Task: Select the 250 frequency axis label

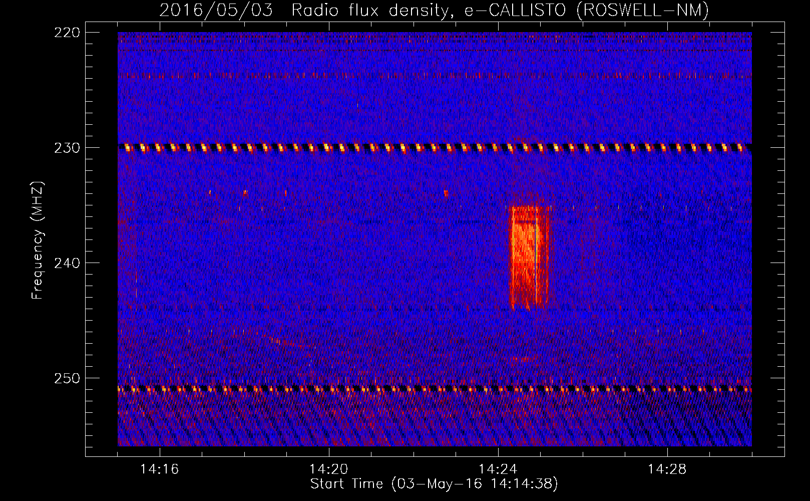Action: (67, 378)
